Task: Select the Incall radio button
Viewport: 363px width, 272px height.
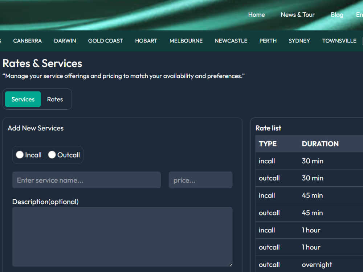Action: (20, 155)
